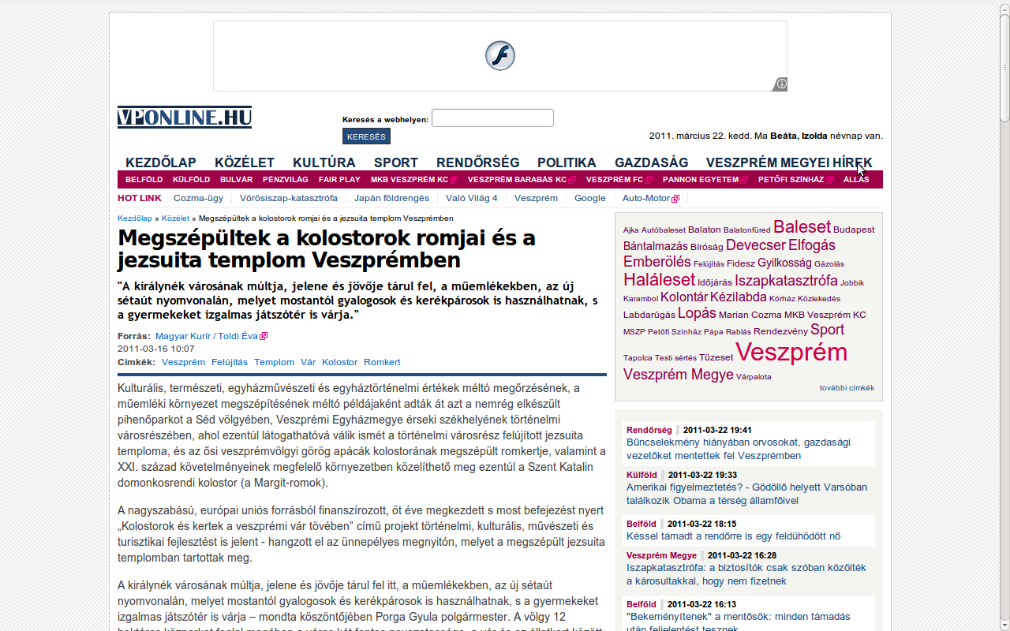
Task: Open the Lopás tag in tag cloud
Action: 697,313
